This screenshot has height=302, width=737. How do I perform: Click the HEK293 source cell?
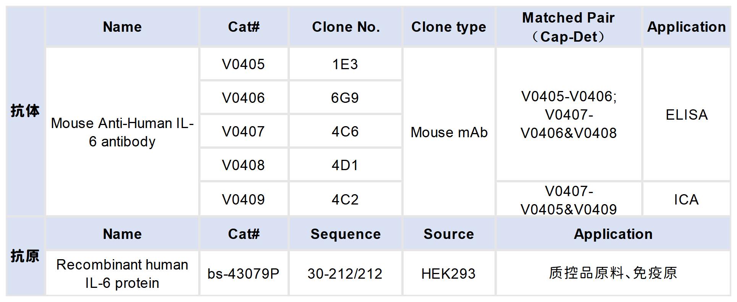pyautogui.click(x=448, y=273)
